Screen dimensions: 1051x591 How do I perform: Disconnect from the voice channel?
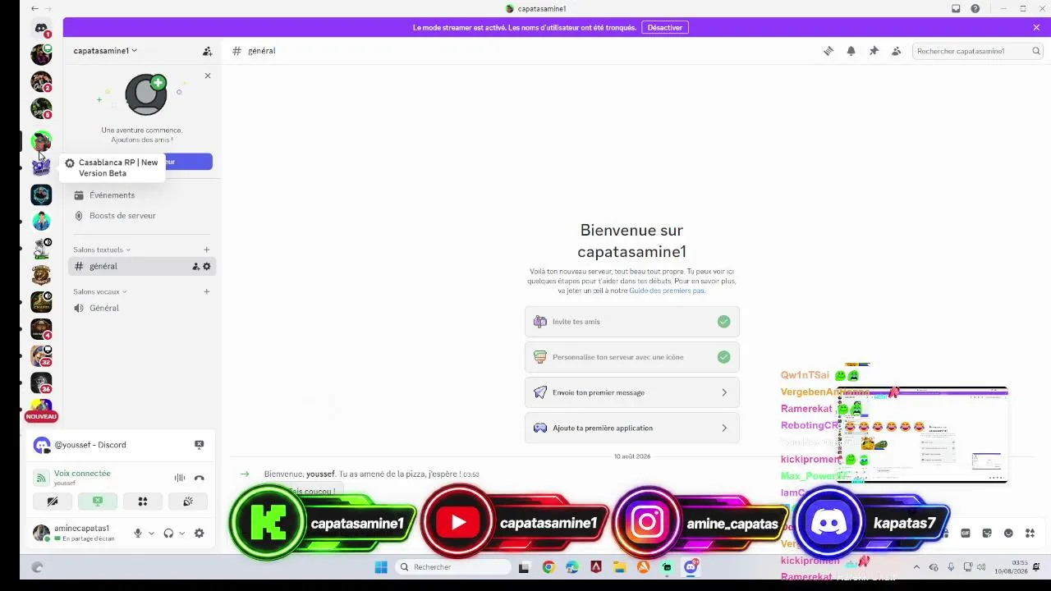[x=199, y=478]
